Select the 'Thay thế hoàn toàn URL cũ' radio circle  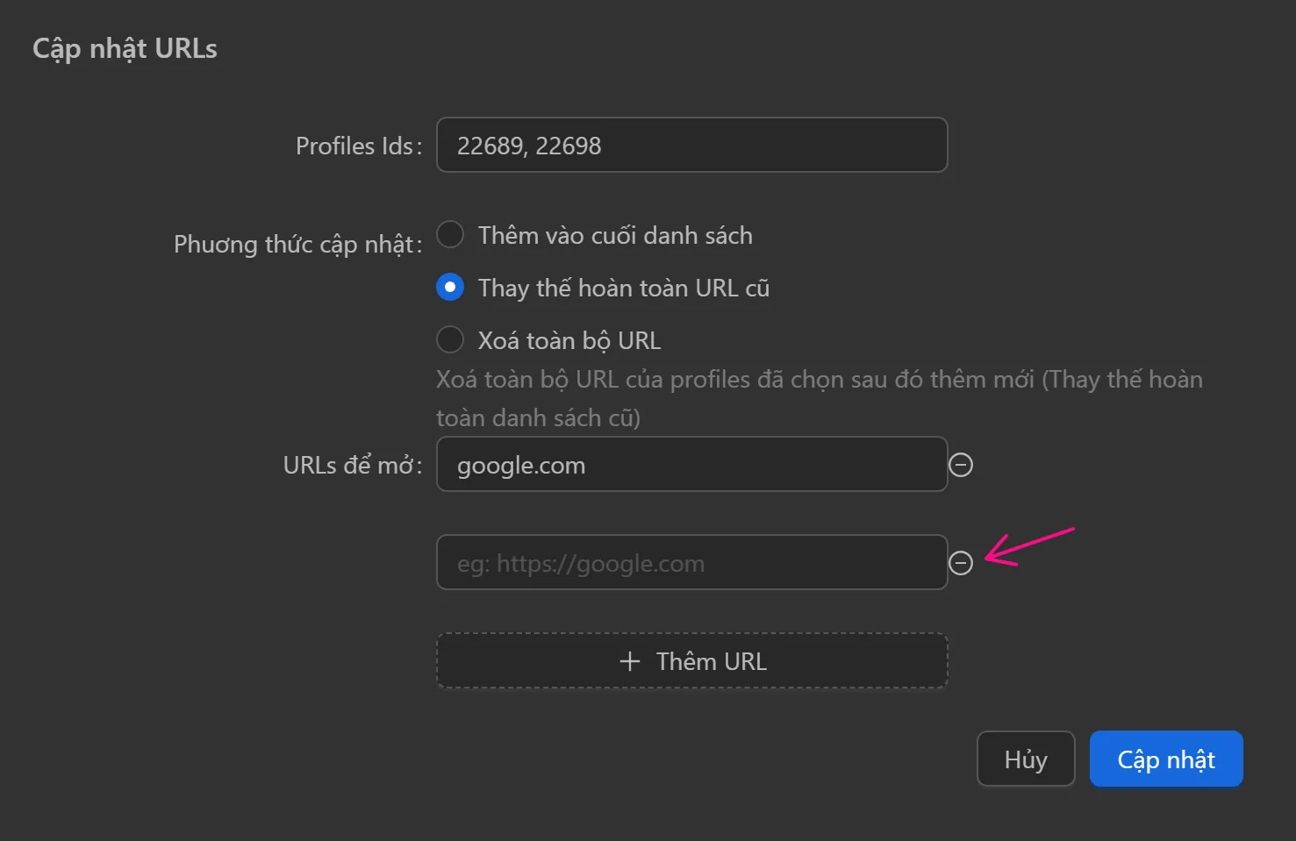pyautogui.click(x=450, y=288)
